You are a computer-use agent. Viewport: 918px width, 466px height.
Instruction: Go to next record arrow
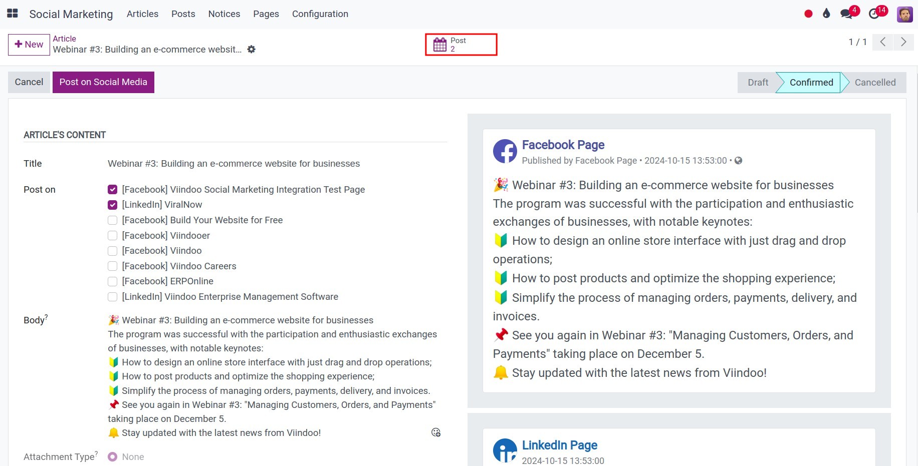tap(903, 42)
